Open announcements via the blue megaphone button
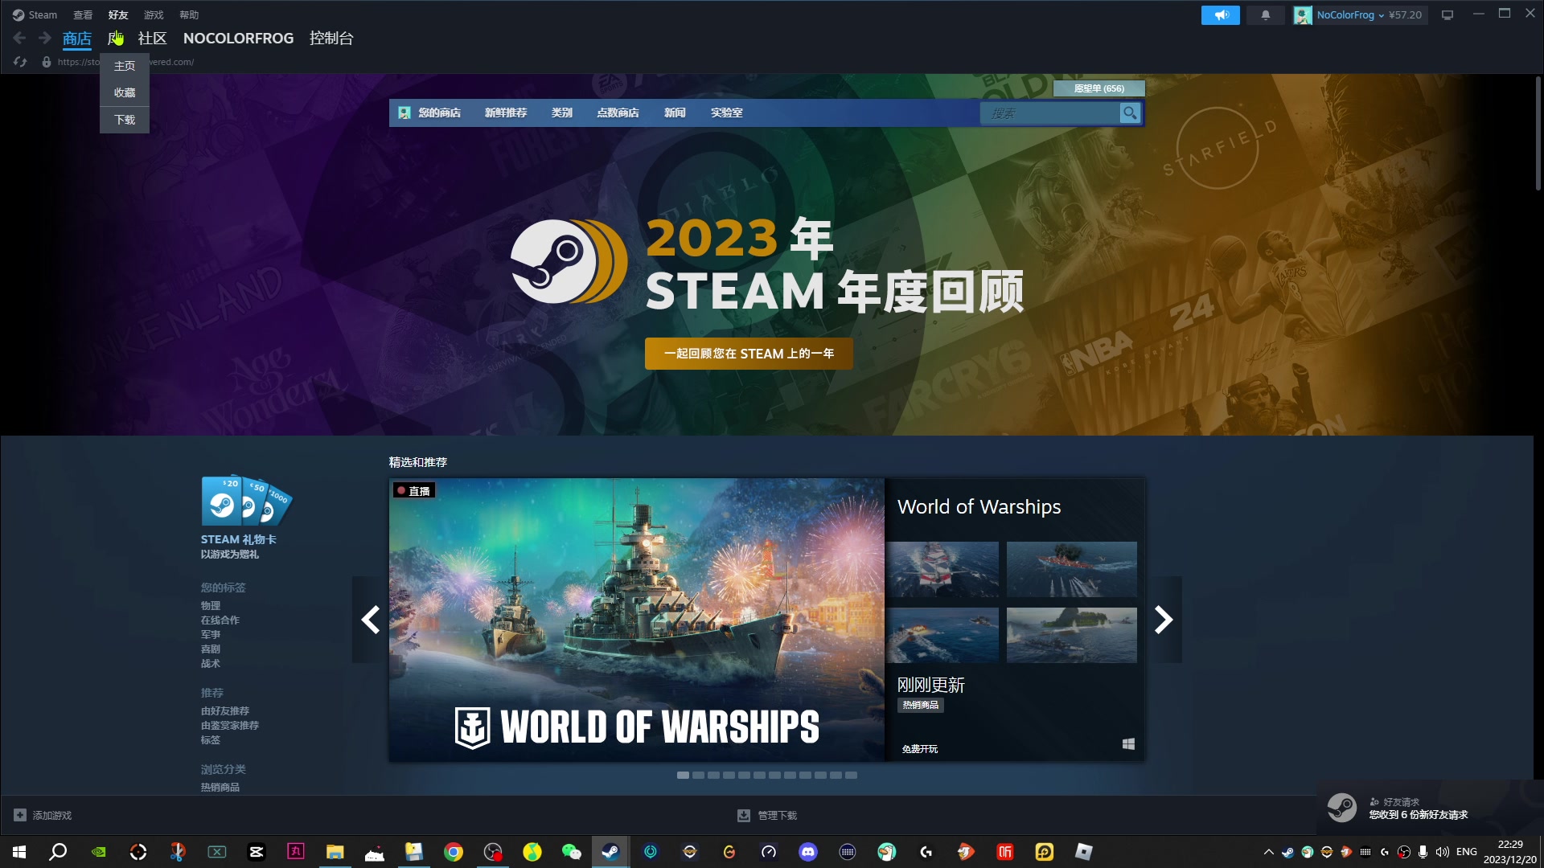Image resolution: width=1544 pixels, height=868 pixels. click(x=1220, y=14)
